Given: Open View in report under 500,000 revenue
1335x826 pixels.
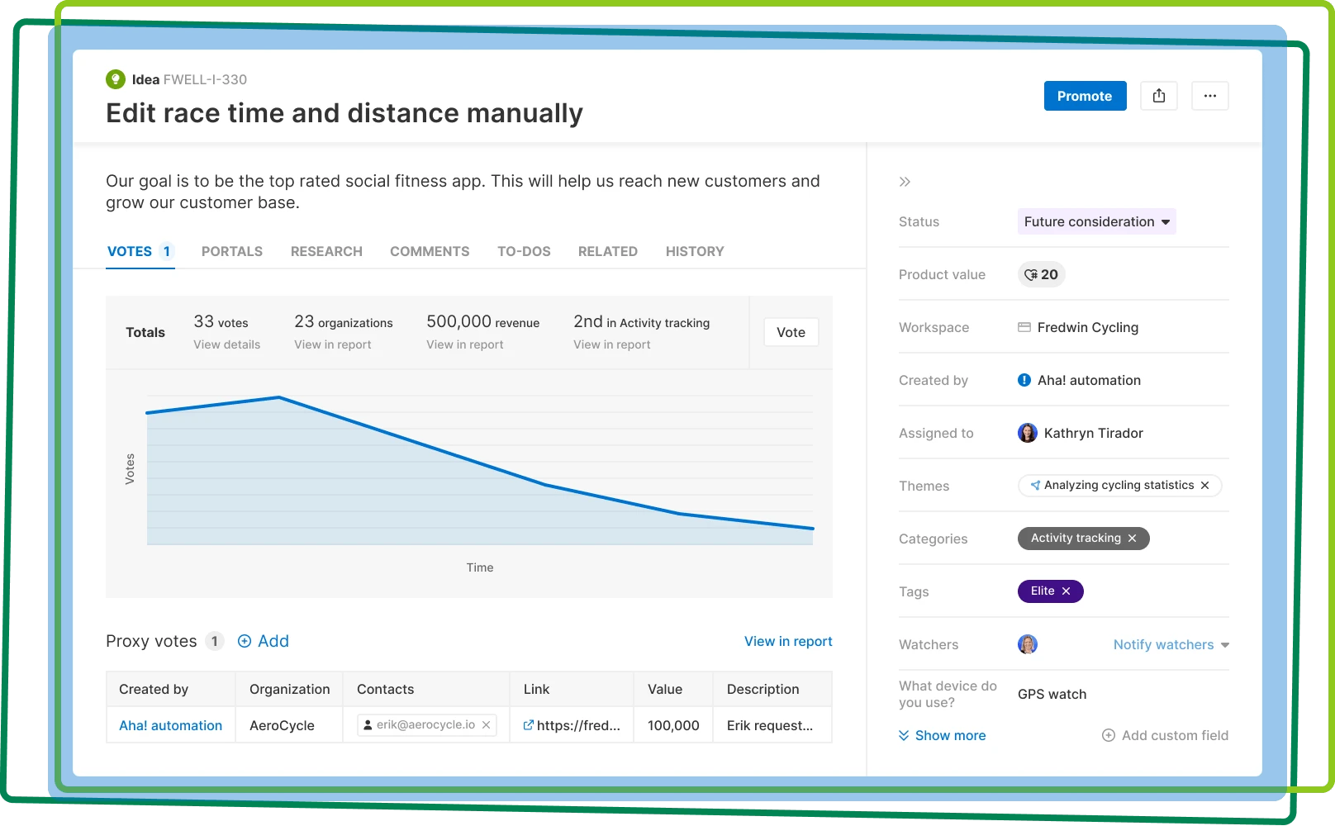Looking at the screenshot, I should pyautogui.click(x=465, y=344).
